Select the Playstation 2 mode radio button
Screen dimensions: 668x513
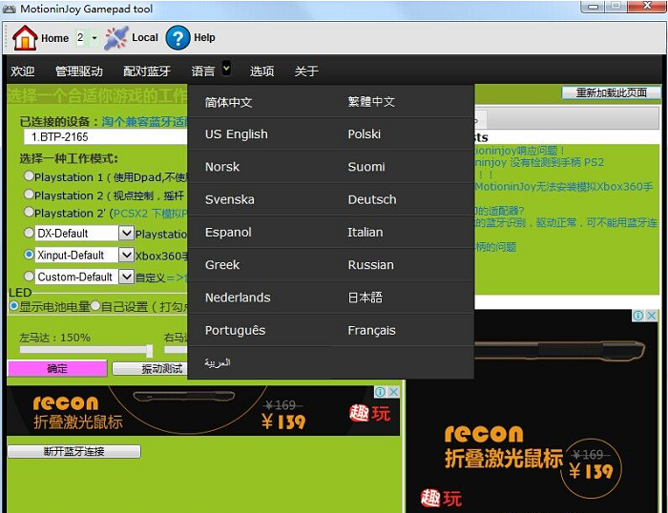coord(29,195)
